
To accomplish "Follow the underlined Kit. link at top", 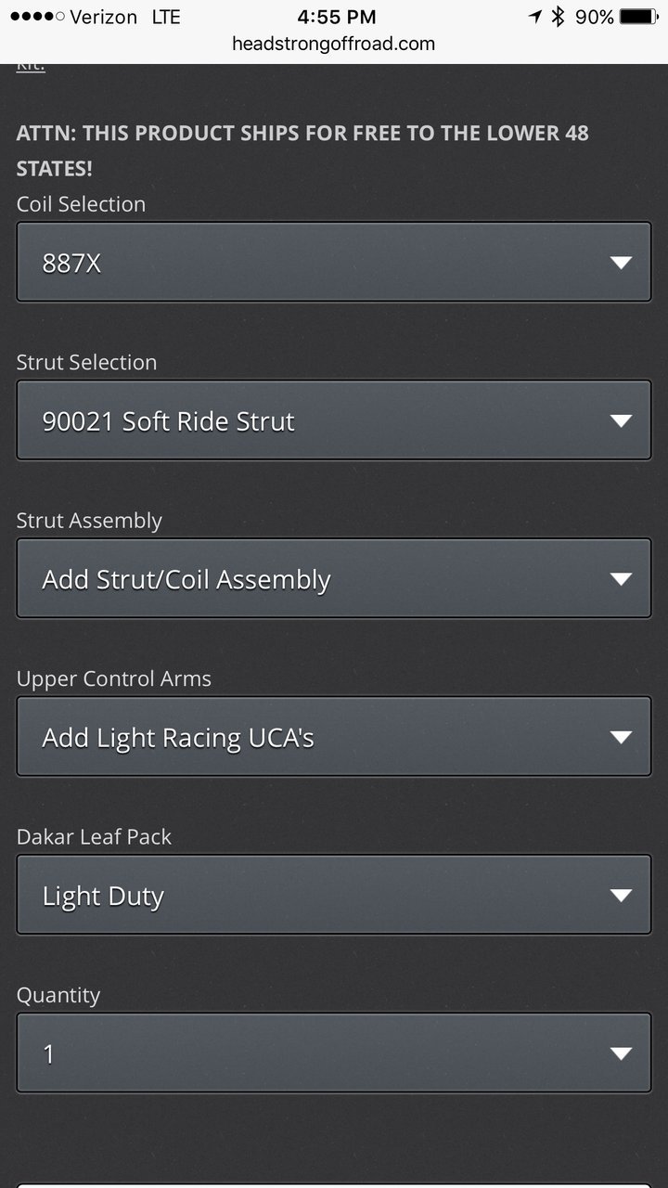I will point(31,66).
